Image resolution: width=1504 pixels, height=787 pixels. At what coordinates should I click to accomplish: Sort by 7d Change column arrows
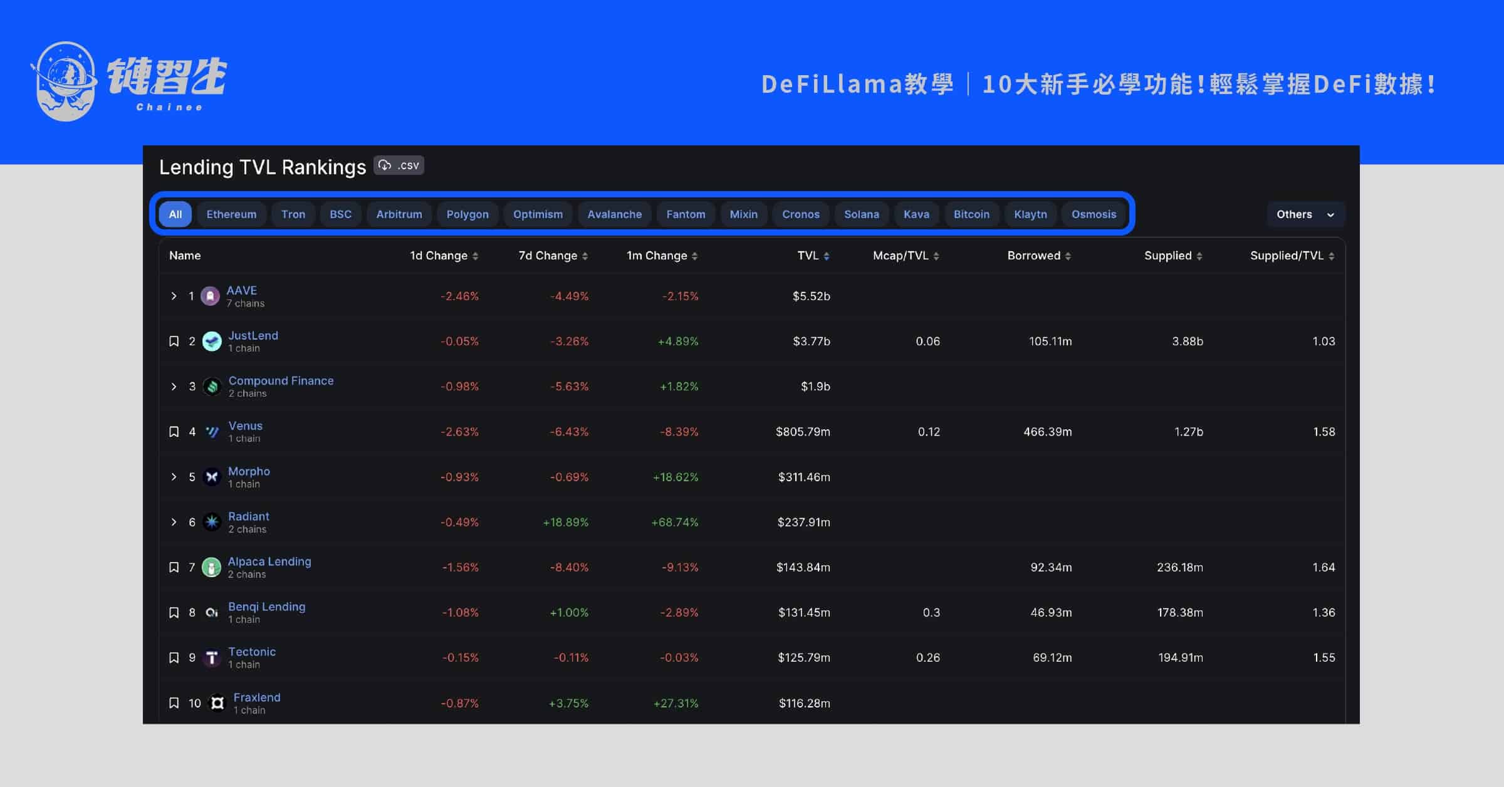click(585, 256)
